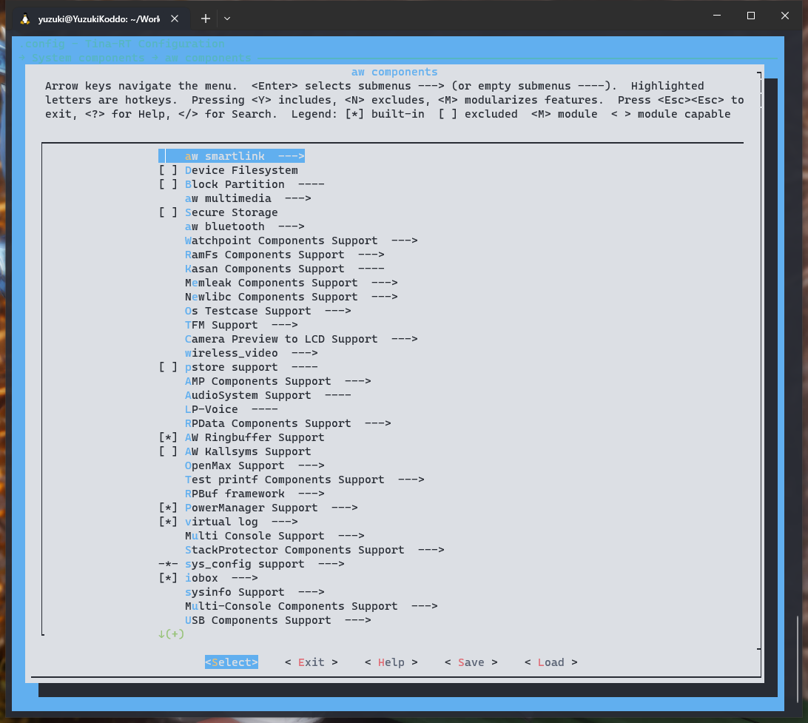Open the USB Components Support submenu
This screenshot has width=808, height=723.
point(277,620)
